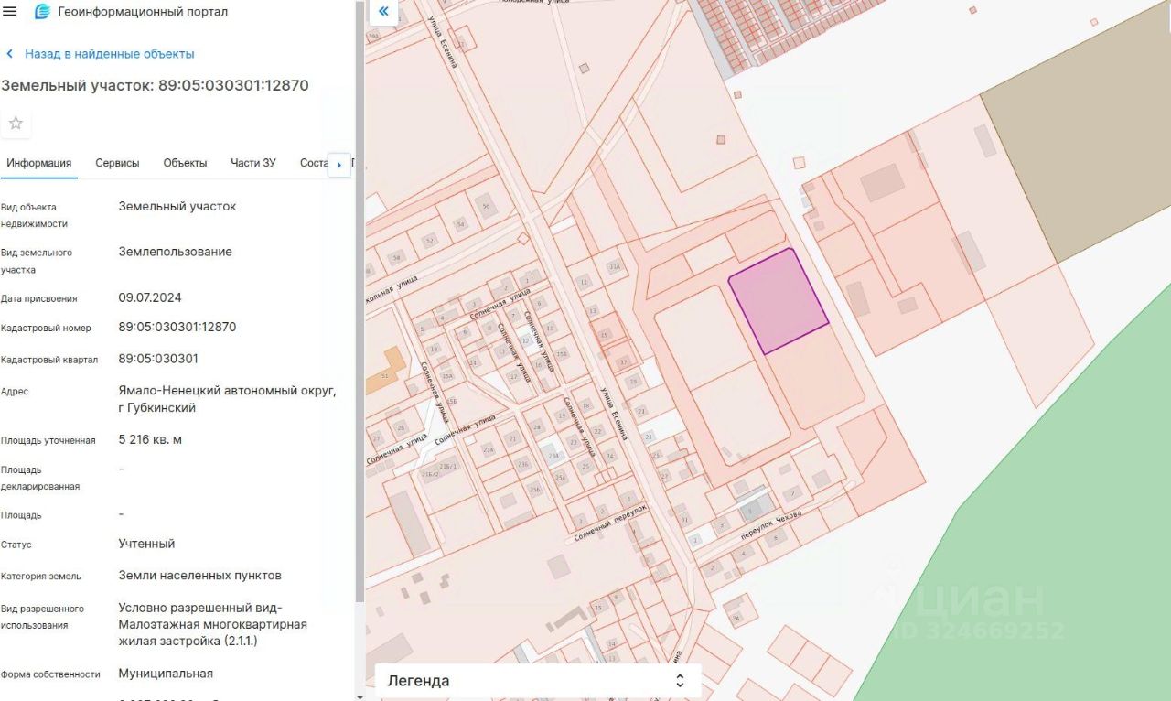
Task: Go to the Части ЗУ tab
Action: point(253,163)
